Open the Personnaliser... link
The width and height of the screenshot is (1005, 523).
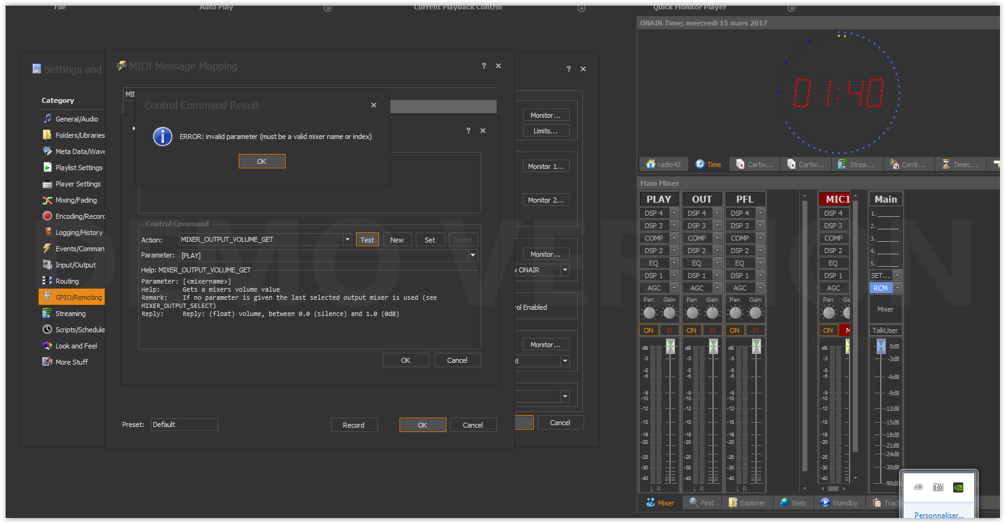click(939, 516)
